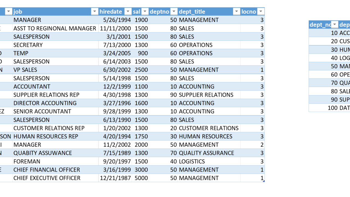Select the salary cell 1600
Image resolution: width=350 pixels, height=197 pixels.
click(140, 103)
